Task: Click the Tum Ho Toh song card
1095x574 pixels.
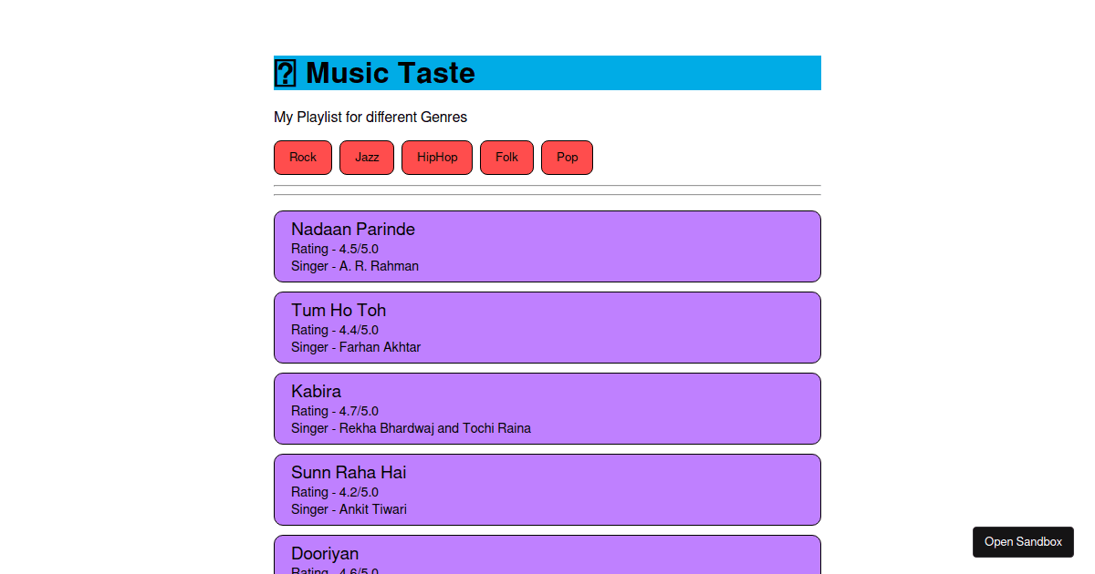Action: pos(547,327)
